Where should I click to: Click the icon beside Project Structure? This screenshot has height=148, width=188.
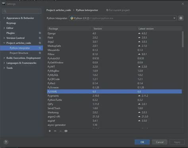point(40,53)
